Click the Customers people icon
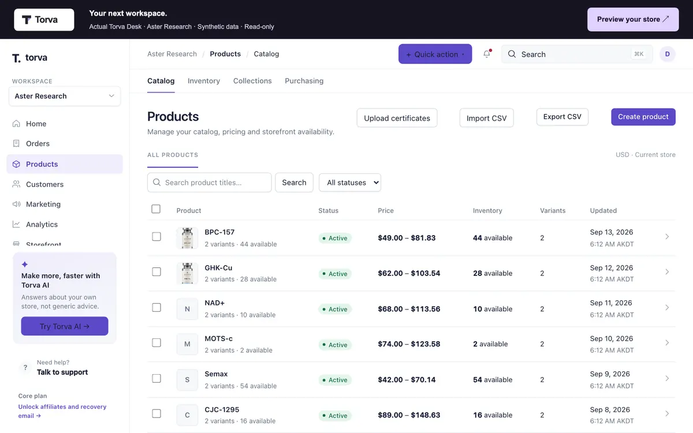The height and width of the screenshot is (433, 693). click(x=16, y=184)
